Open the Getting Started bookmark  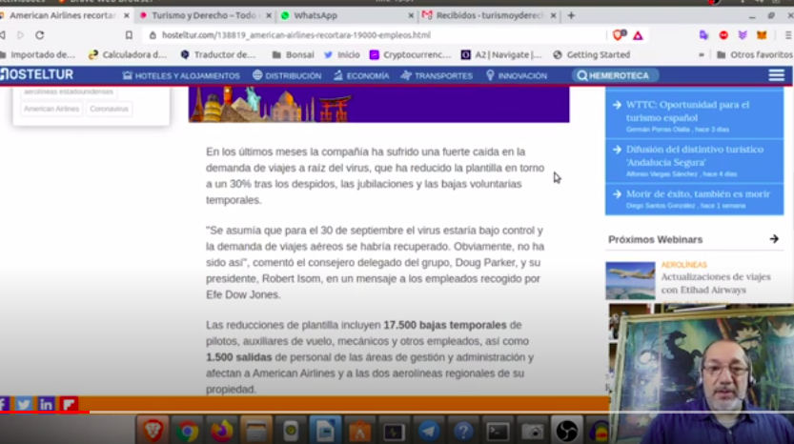coord(591,54)
